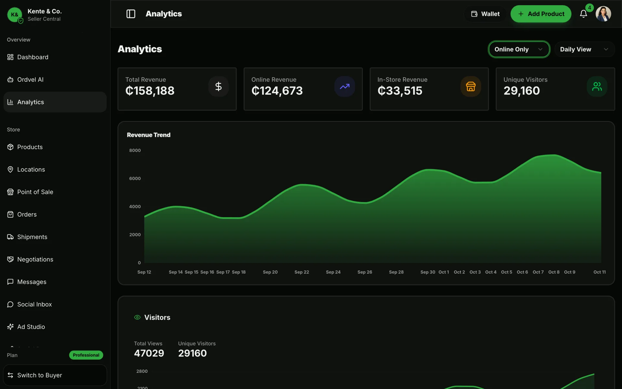Click the Revenue Trend chart title
This screenshot has height=389, width=622.
[149, 135]
